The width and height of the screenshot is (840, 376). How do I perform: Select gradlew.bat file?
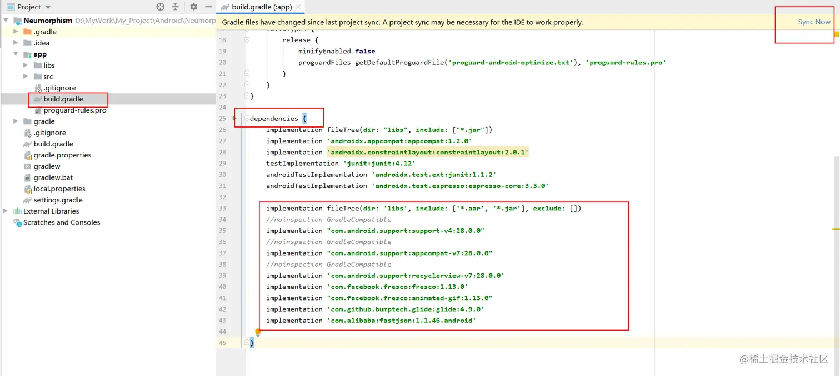[53, 177]
